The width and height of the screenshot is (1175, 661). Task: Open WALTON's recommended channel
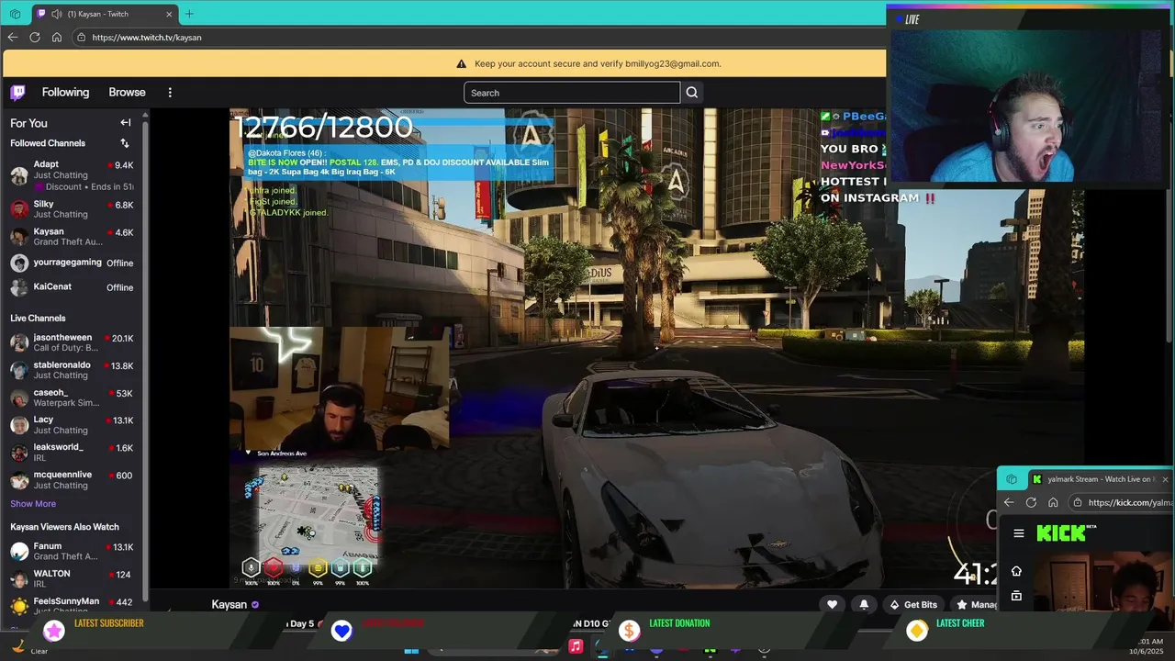coord(72,578)
